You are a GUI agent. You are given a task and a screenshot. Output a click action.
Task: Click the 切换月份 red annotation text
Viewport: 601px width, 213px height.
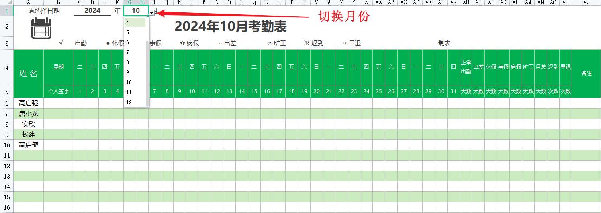(343, 16)
